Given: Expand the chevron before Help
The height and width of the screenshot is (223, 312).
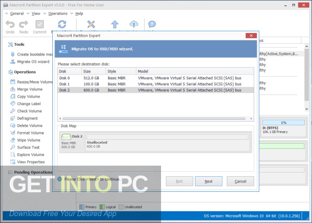Looking at the screenshot, I should (72, 13).
